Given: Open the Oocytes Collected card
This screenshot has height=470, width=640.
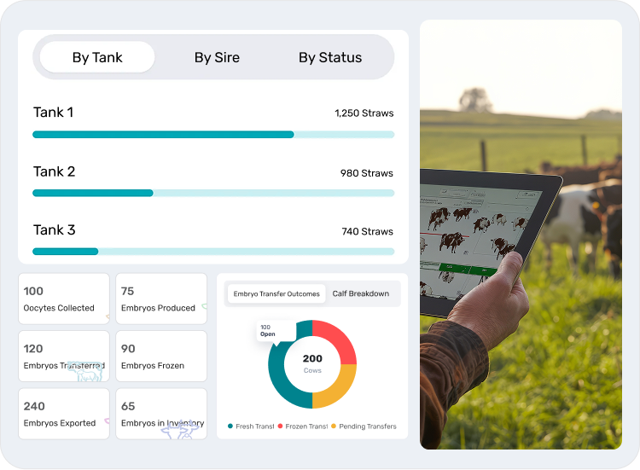Looking at the screenshot, I should click(x=64, y=299).
